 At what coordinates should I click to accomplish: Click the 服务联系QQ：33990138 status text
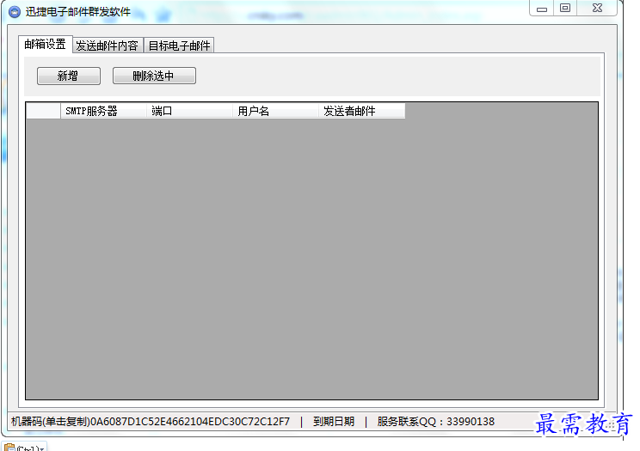click(436, 421)
